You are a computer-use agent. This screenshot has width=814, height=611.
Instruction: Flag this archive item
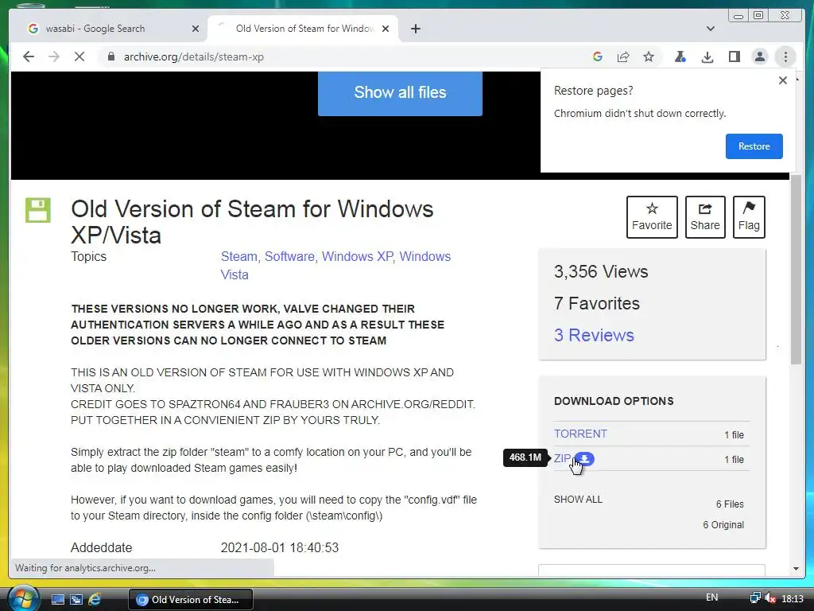(x=749, y=217)
